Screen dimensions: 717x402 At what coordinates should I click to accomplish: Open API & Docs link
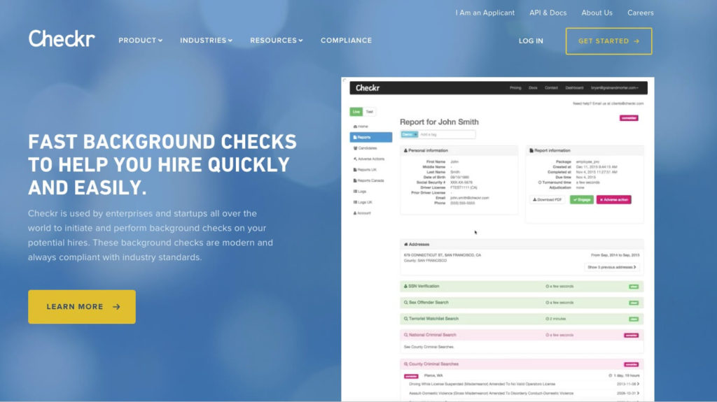click(x=548, y=13)
